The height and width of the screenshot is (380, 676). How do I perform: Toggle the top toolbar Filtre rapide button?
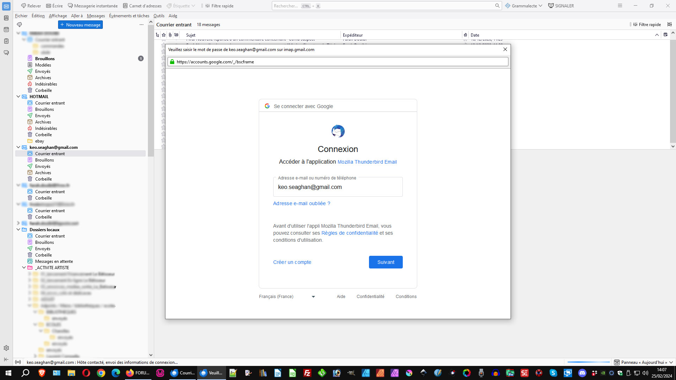pyautogui.click(x=219, y=6)
